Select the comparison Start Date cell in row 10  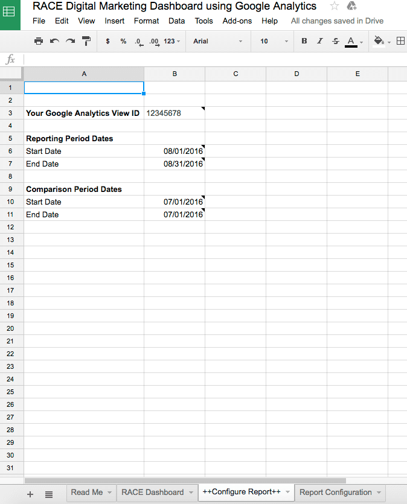pos(175,202)
